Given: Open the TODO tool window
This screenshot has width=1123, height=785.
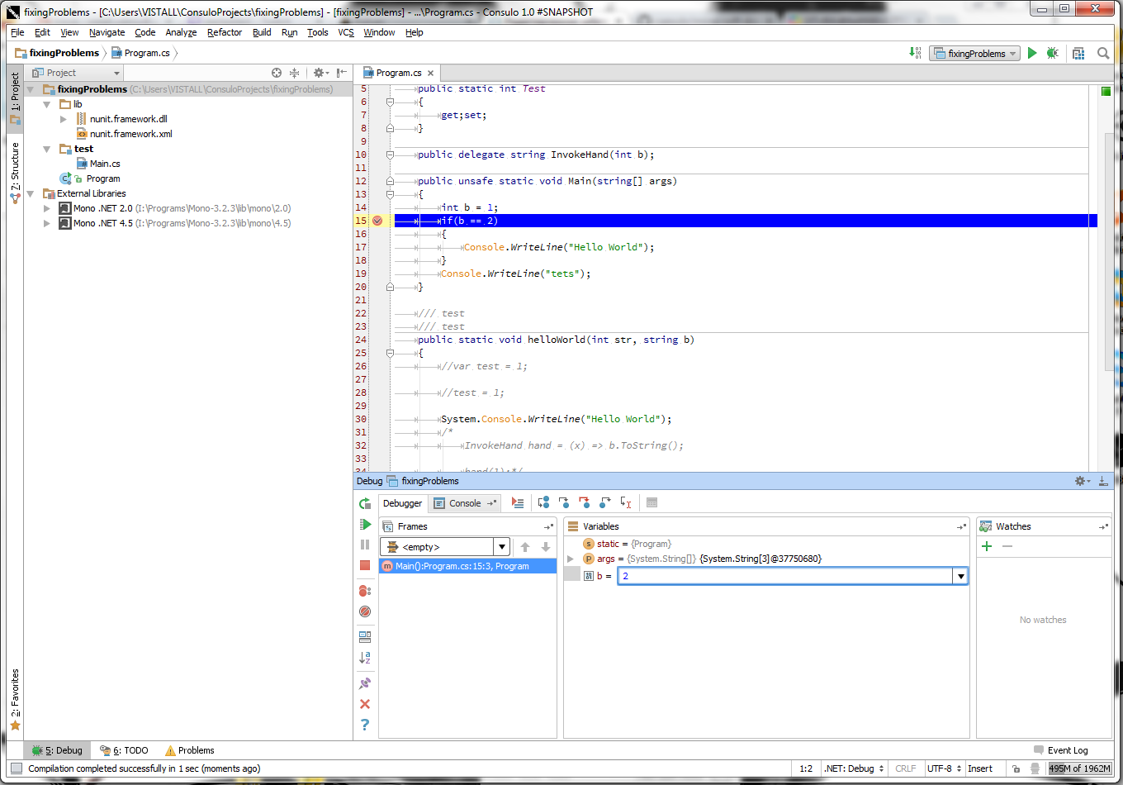Looking at the screenshot, I should pyautogui.click(x=124, y=750).
